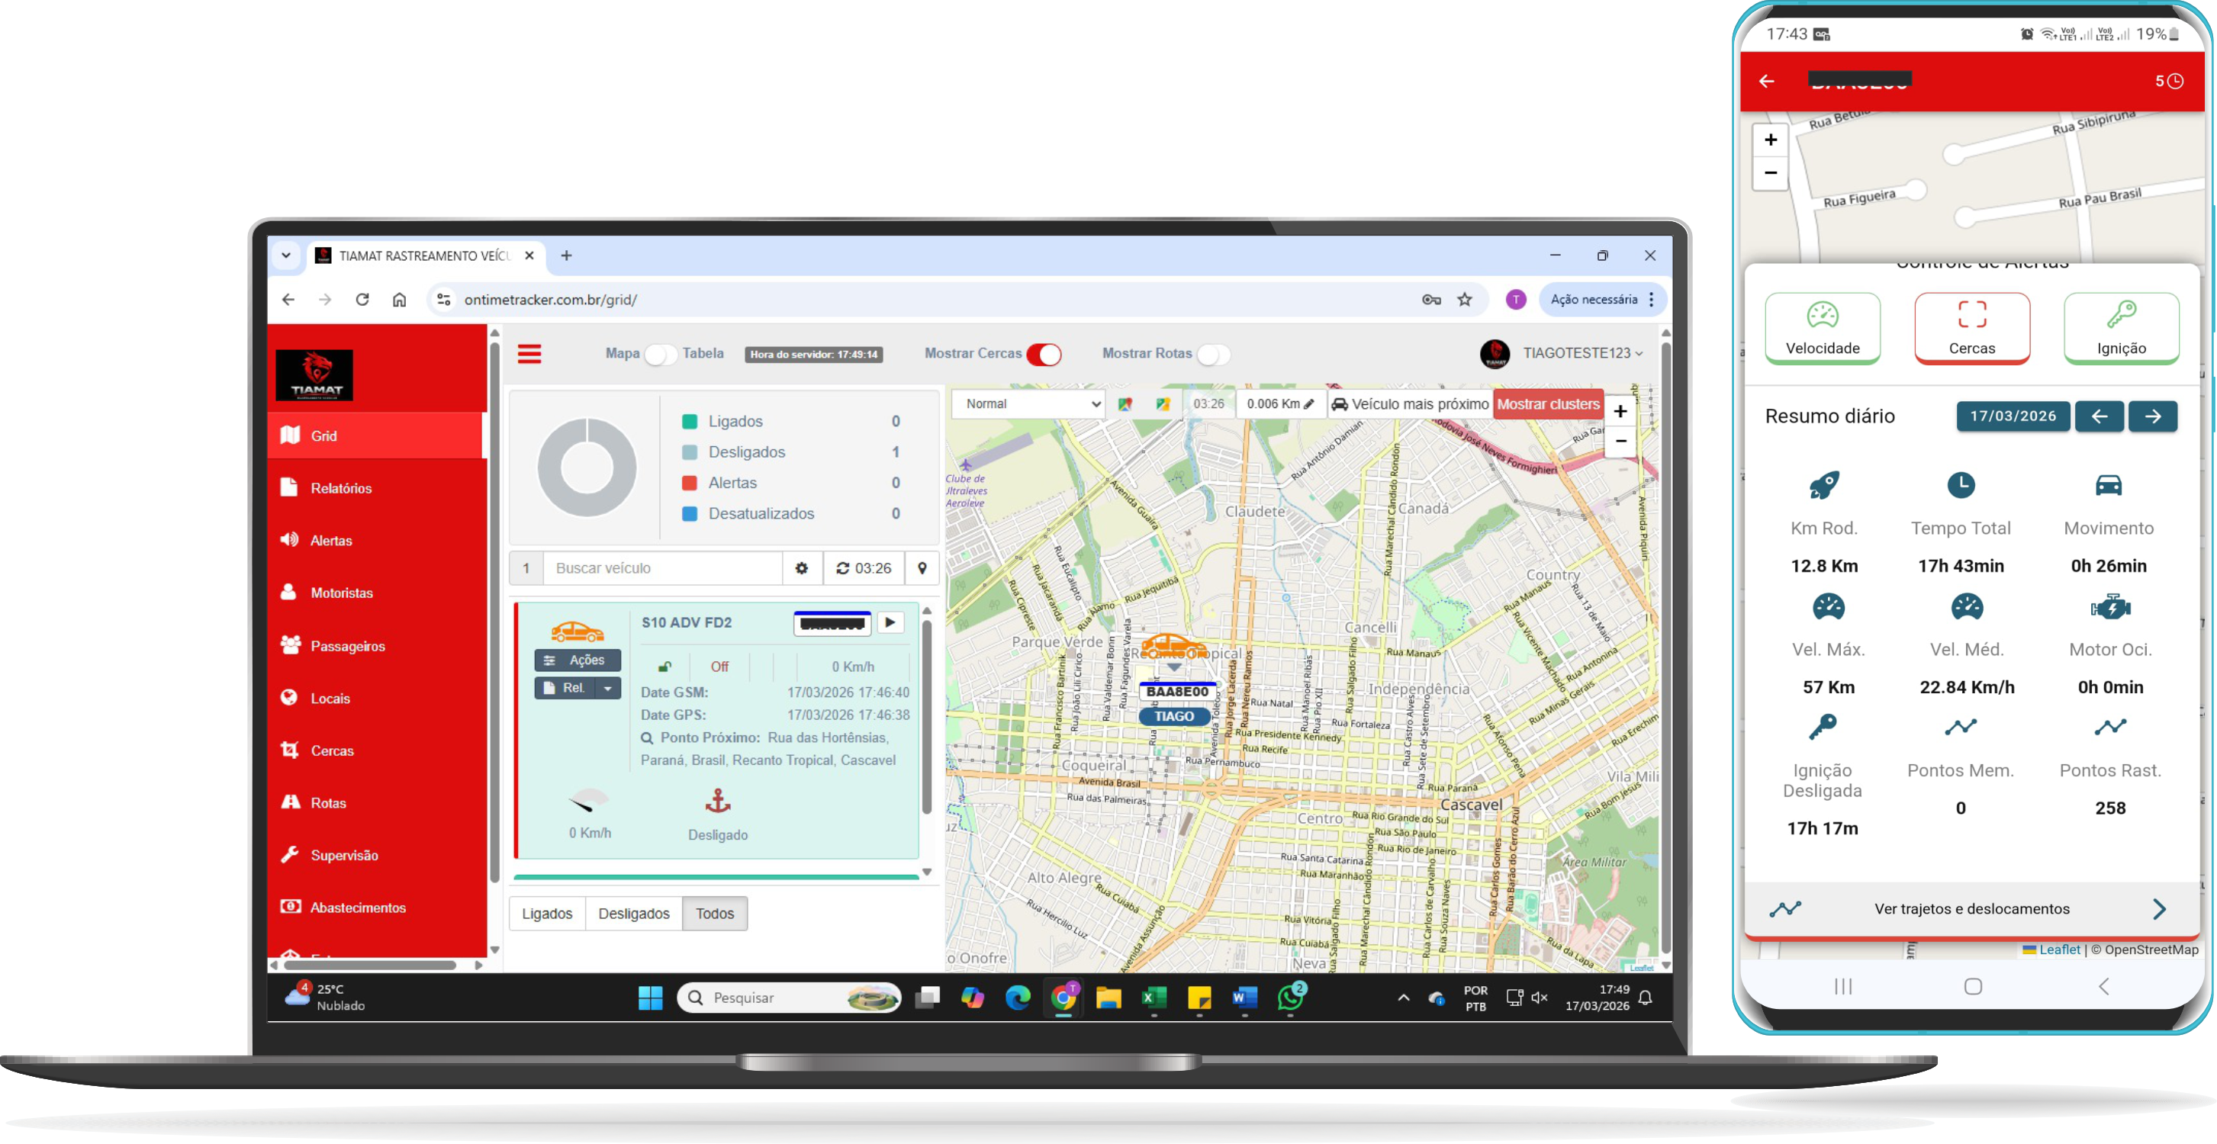Open the Rel. report dropdown arrow
2217x1144 pixels.
(x=609, y=688)
